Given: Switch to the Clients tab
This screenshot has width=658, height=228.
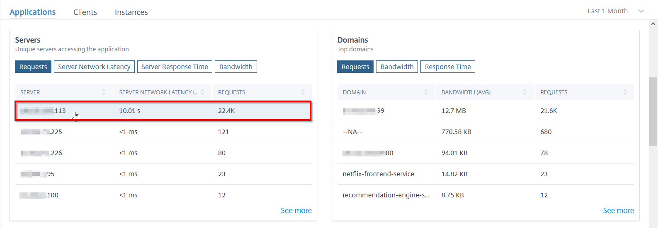Looking at the screenshot, I should (85, 12).
